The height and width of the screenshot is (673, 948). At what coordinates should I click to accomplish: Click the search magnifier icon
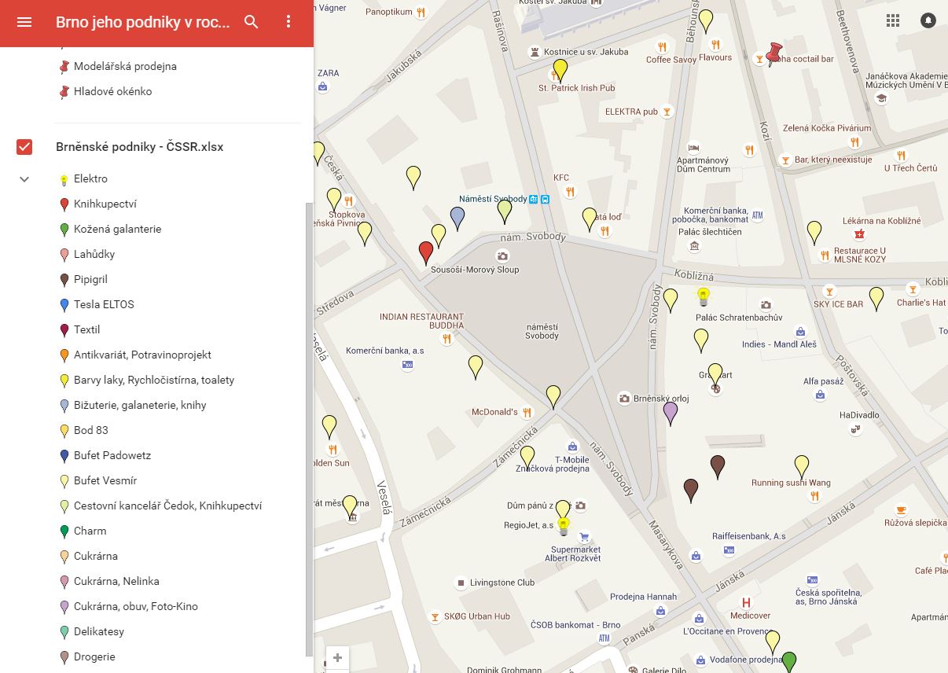[x=252, y=22]
